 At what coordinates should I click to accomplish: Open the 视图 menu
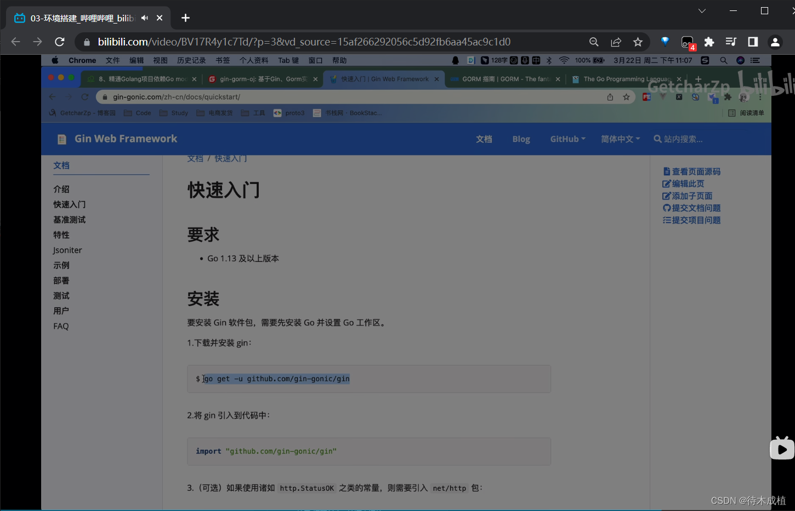tap(160, 60)
